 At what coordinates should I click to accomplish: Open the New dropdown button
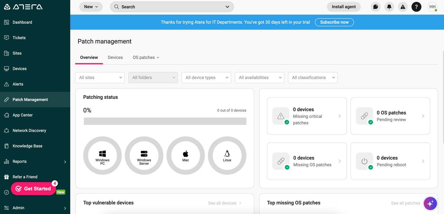click(x=91, y=7)
